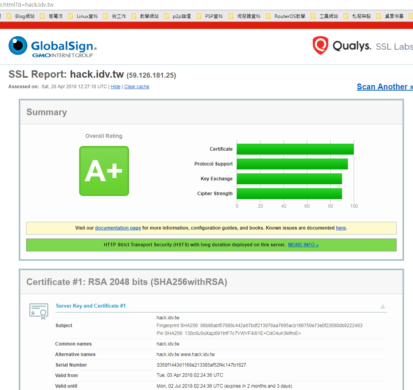
Task: Click the Subject row label
Action: 64,326
